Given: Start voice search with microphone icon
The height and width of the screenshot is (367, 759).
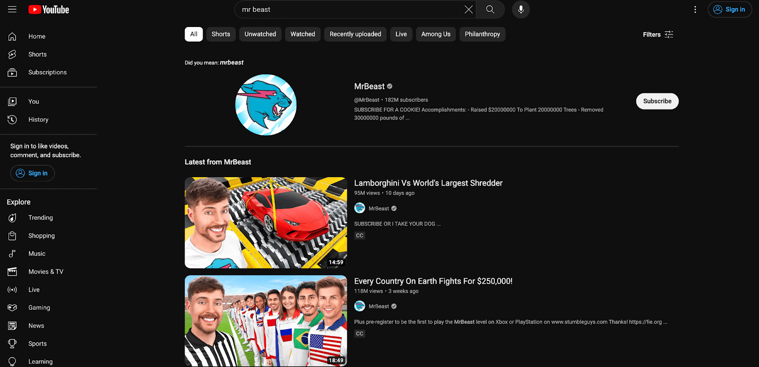Looking at the screenshot, I should [521, 9].
